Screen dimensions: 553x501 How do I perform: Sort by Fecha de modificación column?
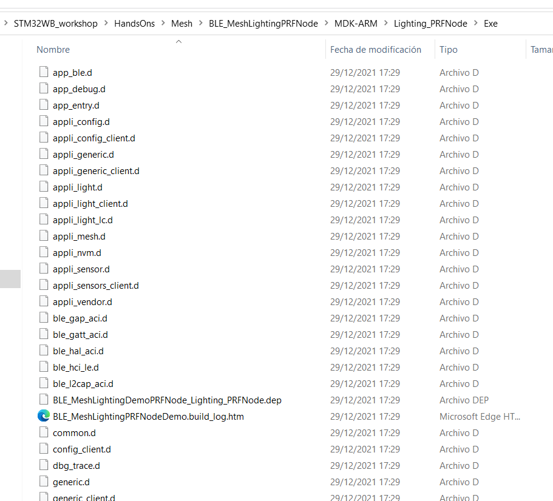pyautogui.click(x=376, y=50)
